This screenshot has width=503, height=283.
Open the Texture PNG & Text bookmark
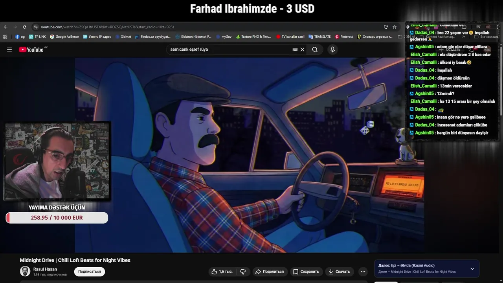pos(253,37)
